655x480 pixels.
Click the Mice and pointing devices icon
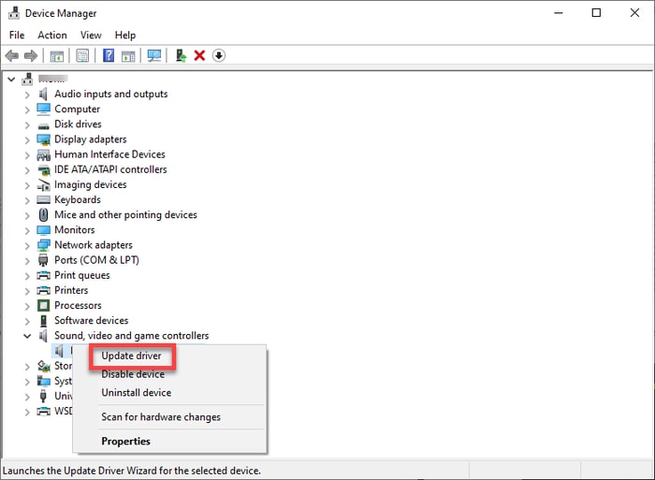pos(43,214)
